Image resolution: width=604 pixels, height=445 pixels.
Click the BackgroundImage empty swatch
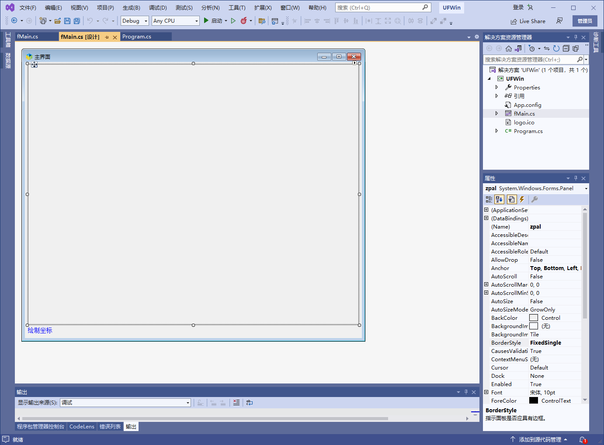click(534, 326)
